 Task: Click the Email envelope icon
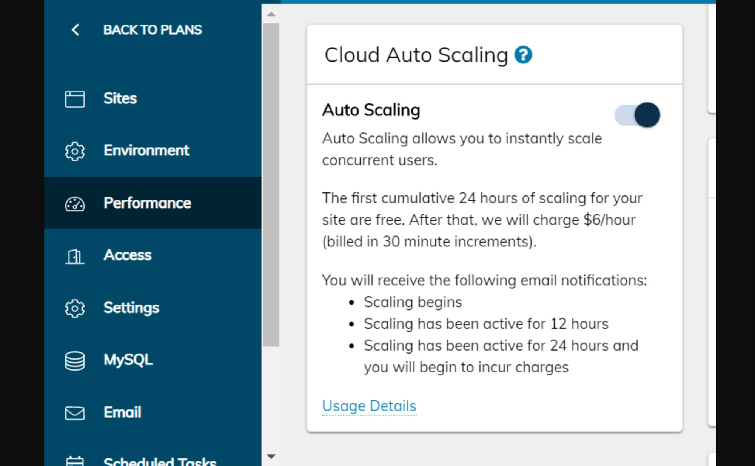(x=75, y=413)
